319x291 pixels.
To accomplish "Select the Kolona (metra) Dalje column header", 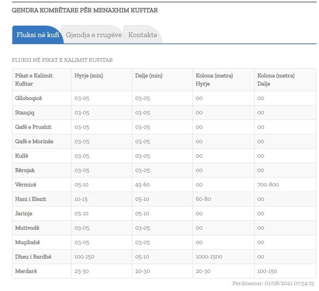I will pos(276,80).
